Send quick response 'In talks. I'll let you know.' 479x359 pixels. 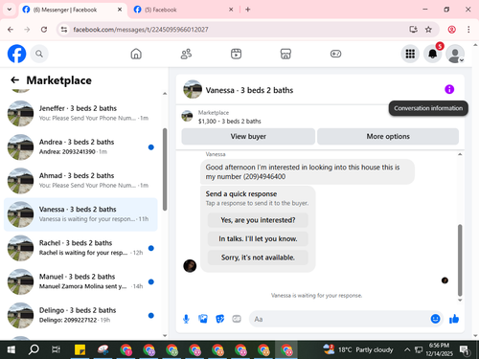[x=258, y=238]
